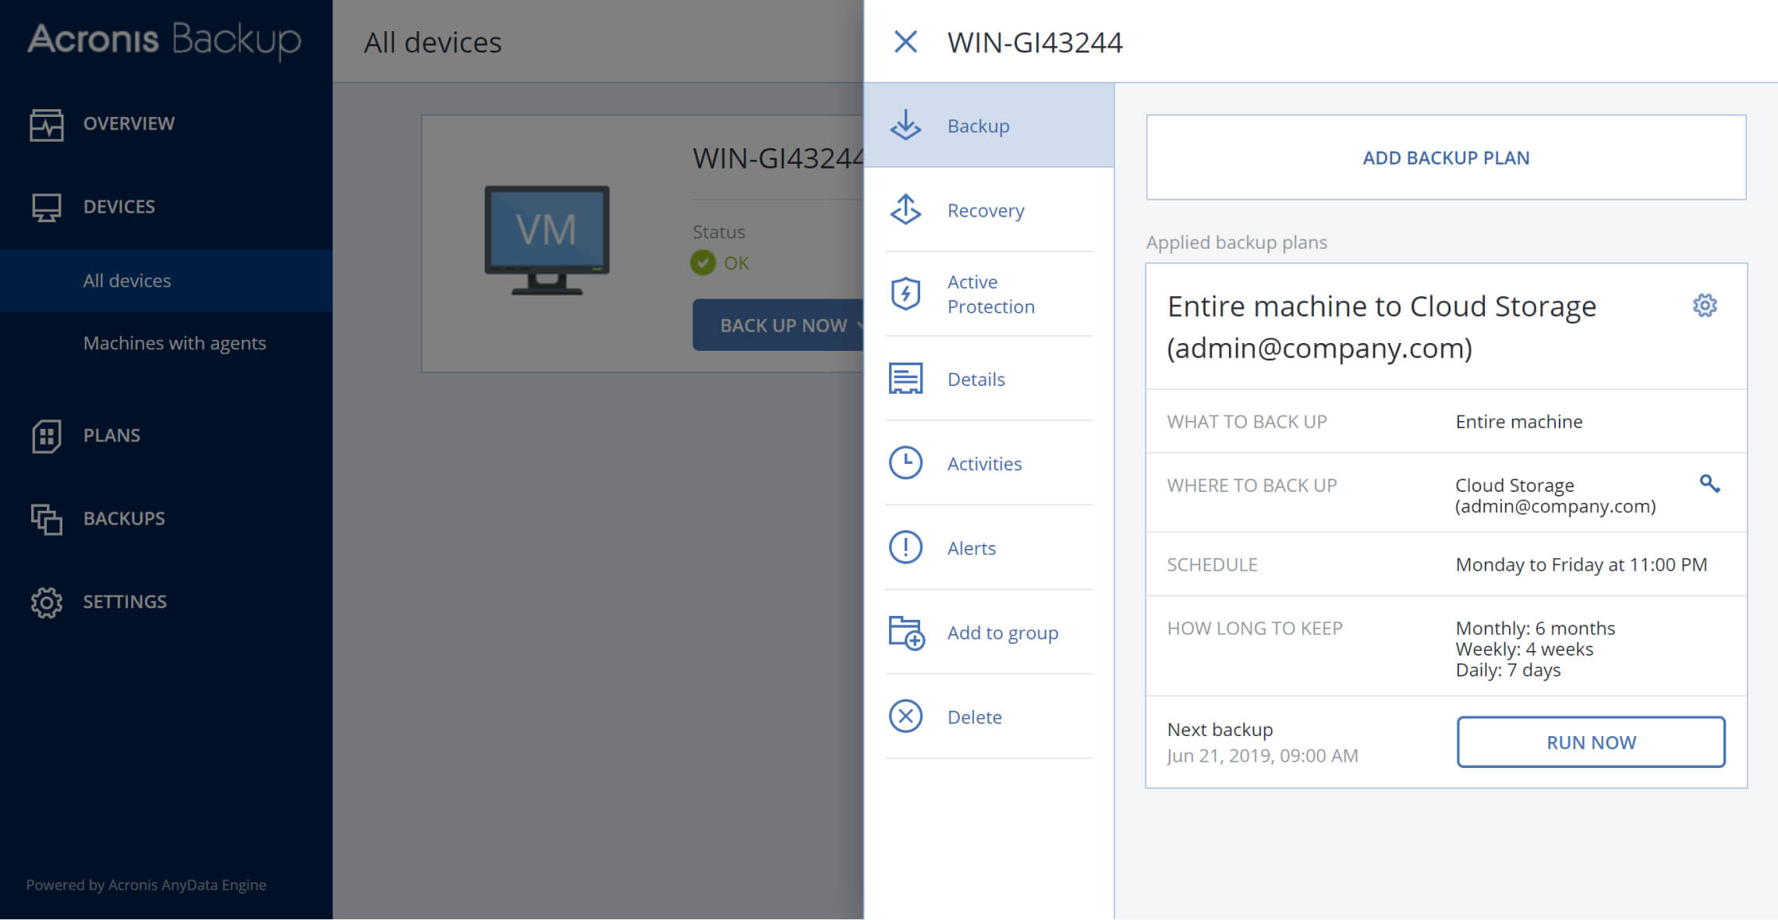Image resolution: width=1778 pixels, height=920 pixels.
Task: Click Powered by Acronis AnyData Engine
Action: [x=146, y=885]
